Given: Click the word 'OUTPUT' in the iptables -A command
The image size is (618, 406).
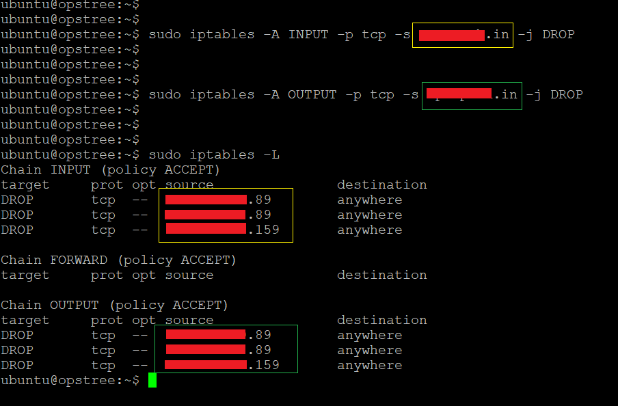Looking at the screenshot, I should pyautogui.click(x=312, y=94).
